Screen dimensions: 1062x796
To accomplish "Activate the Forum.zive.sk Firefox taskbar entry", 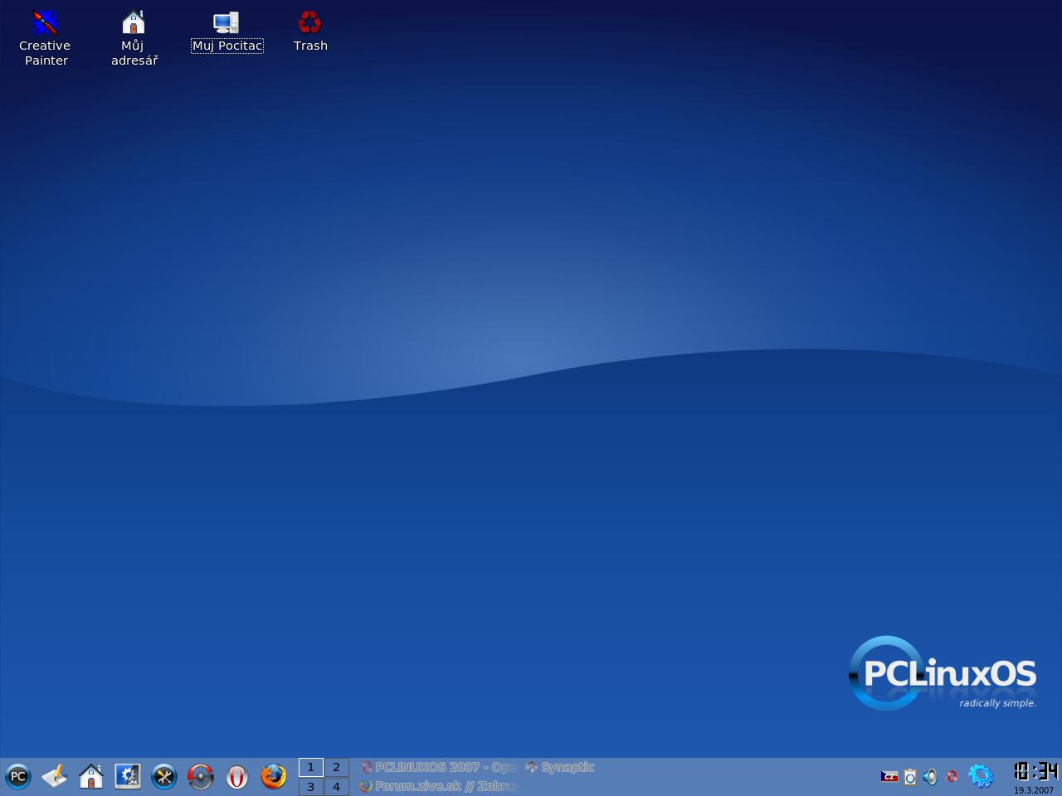I will click(439, 786).
